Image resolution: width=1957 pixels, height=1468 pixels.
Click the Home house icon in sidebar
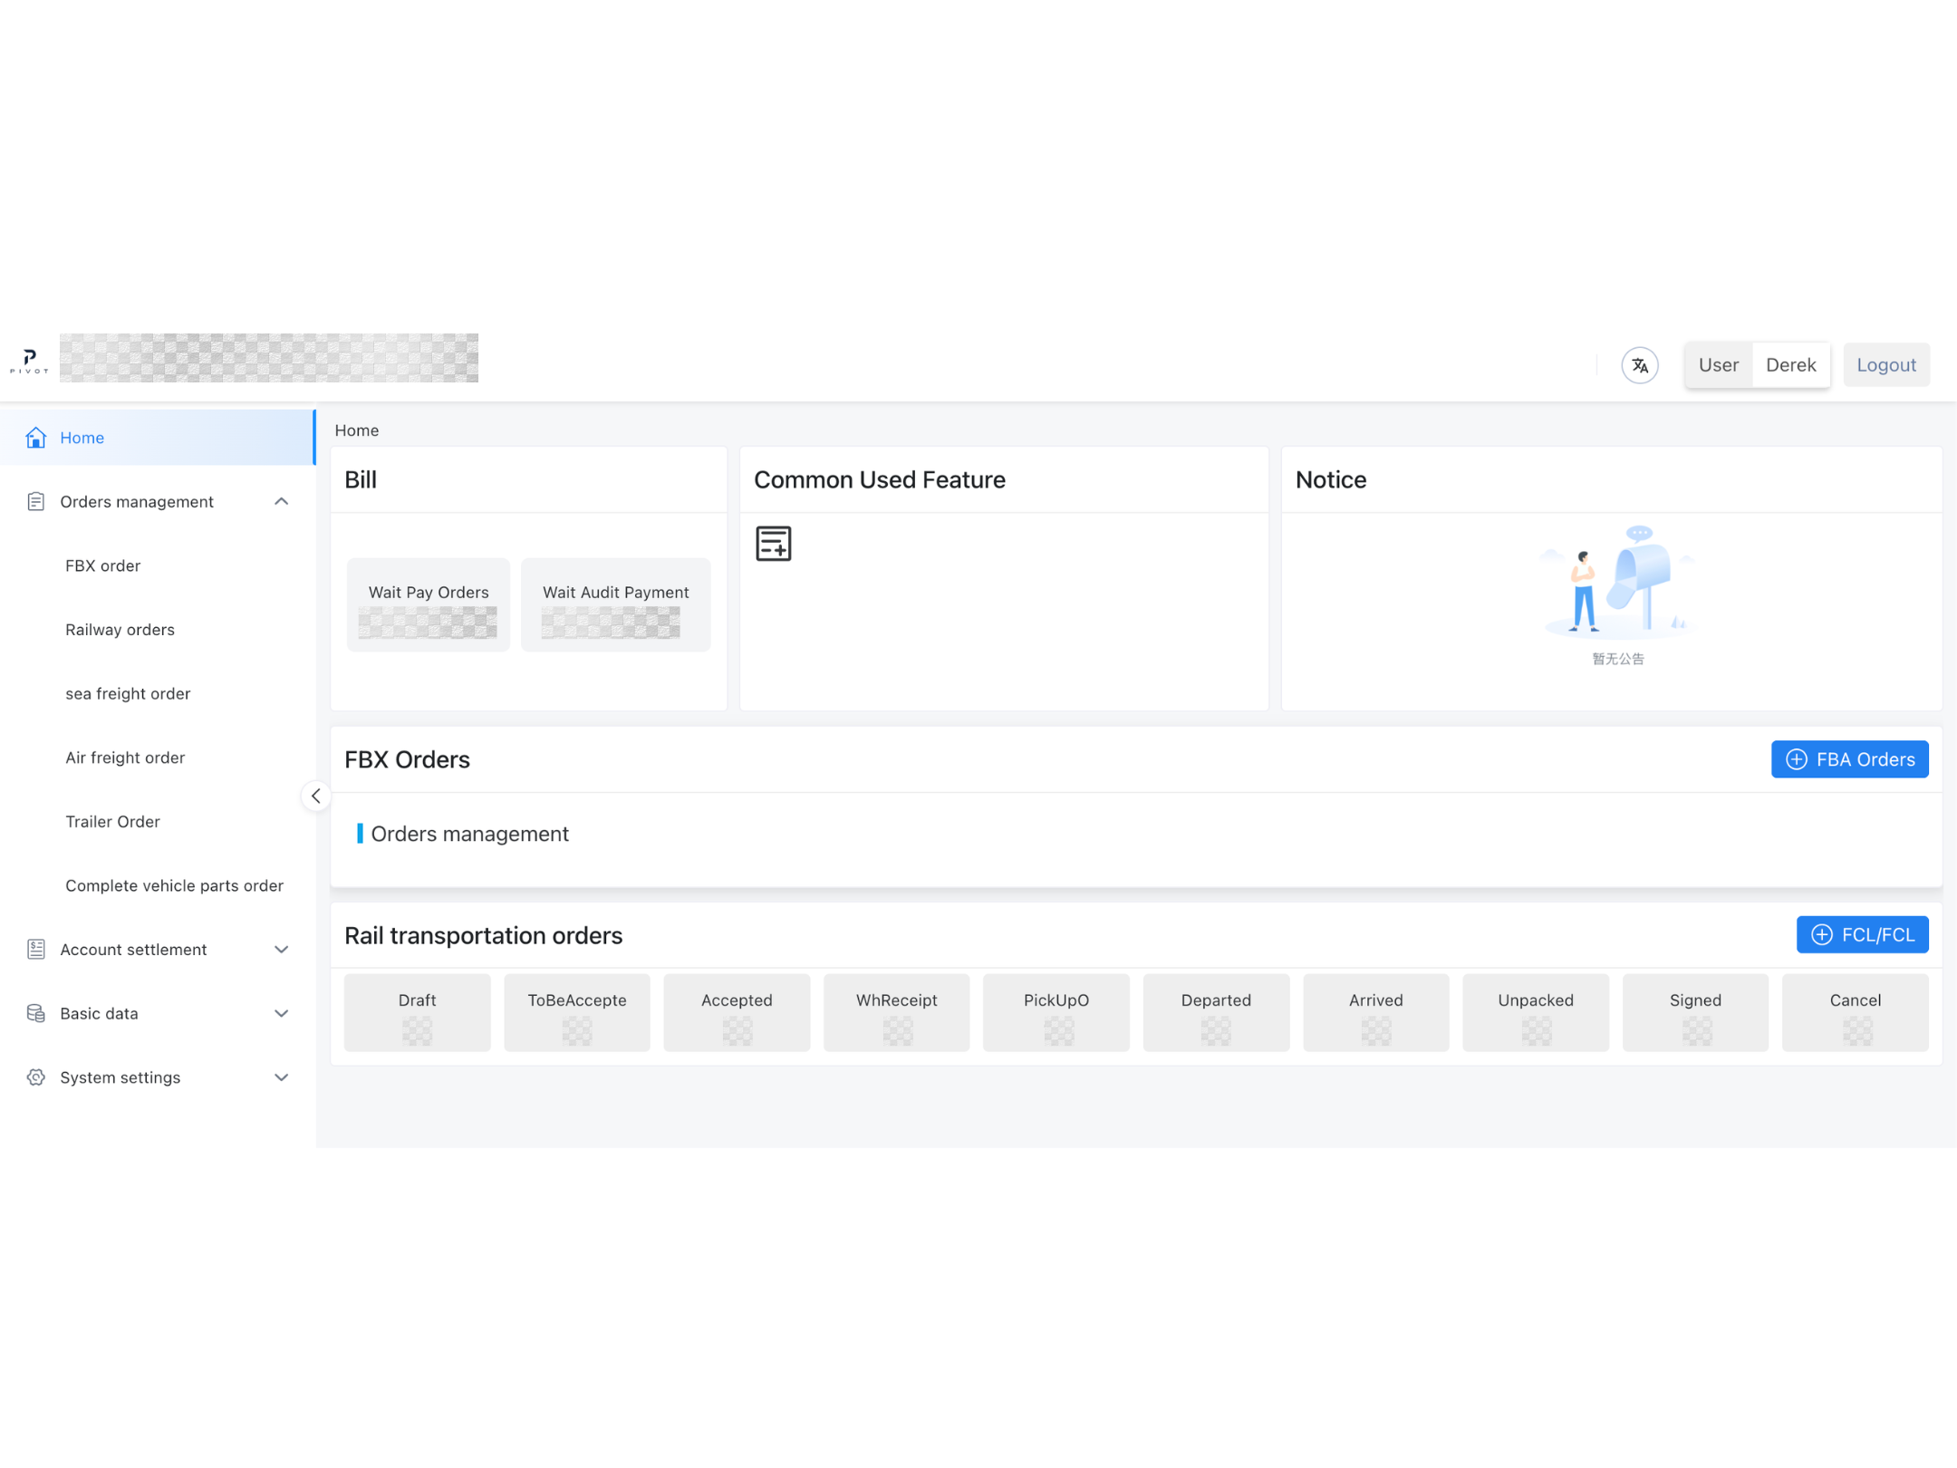tap(35, 438)
